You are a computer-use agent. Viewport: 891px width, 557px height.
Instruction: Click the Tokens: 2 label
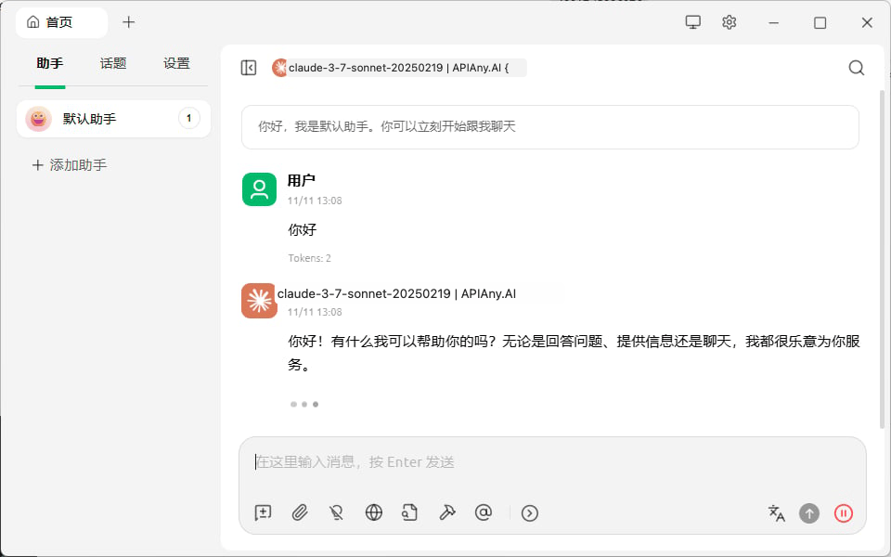310,258
